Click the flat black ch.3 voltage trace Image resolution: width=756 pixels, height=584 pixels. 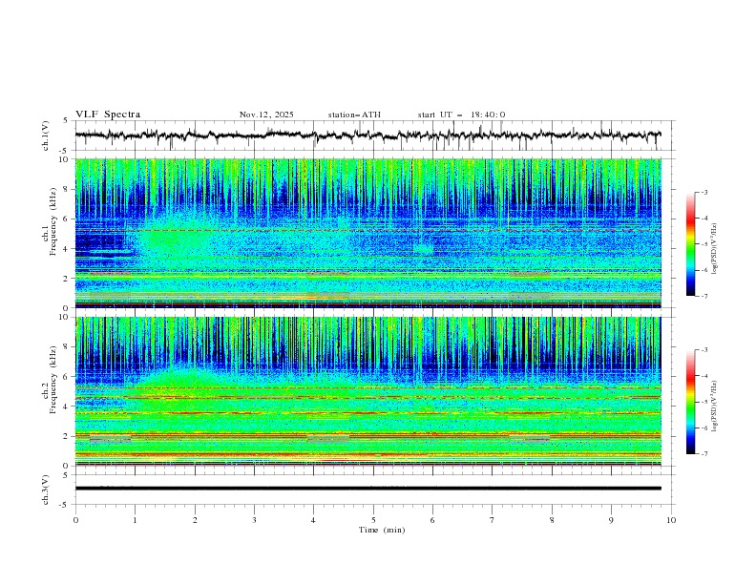pos(367,489)
